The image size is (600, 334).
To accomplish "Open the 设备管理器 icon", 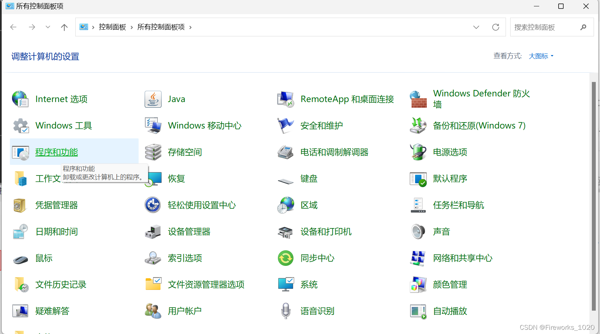I will (153, 232).
